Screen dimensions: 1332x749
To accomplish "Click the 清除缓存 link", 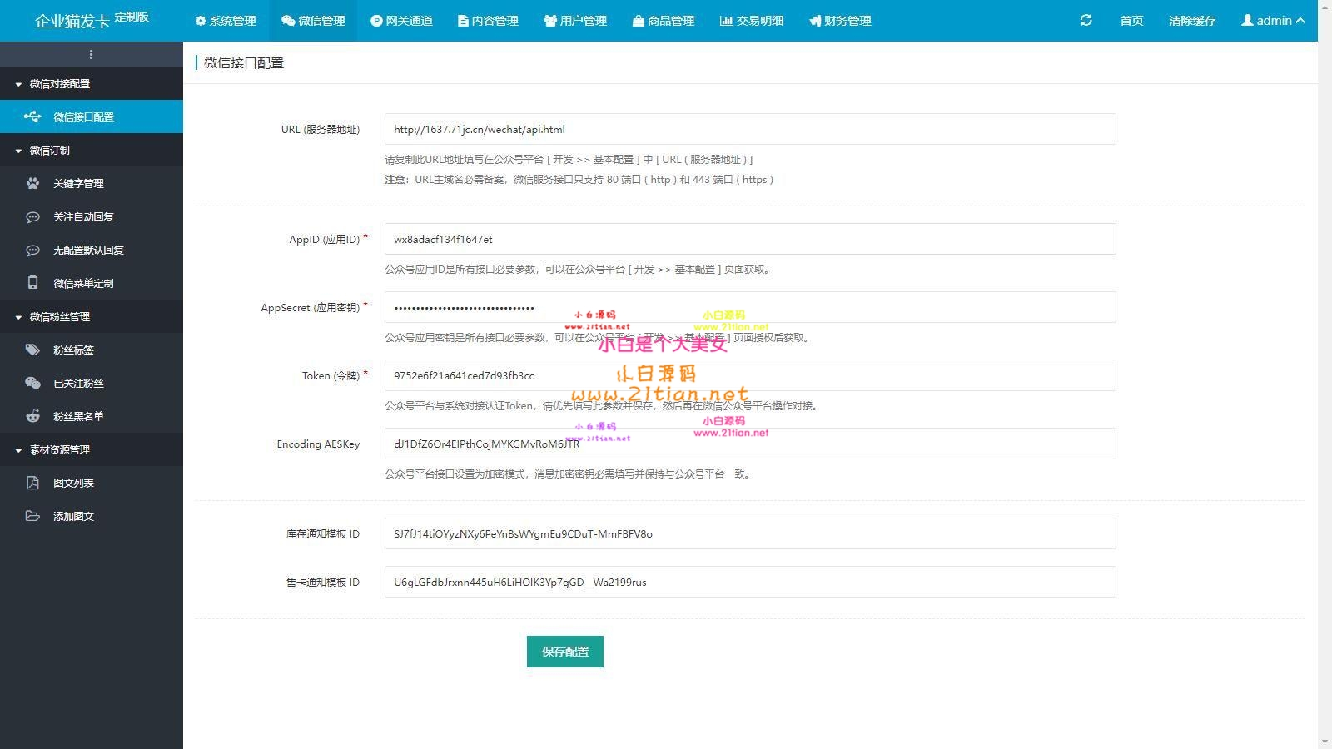I will pos(1190,21).
